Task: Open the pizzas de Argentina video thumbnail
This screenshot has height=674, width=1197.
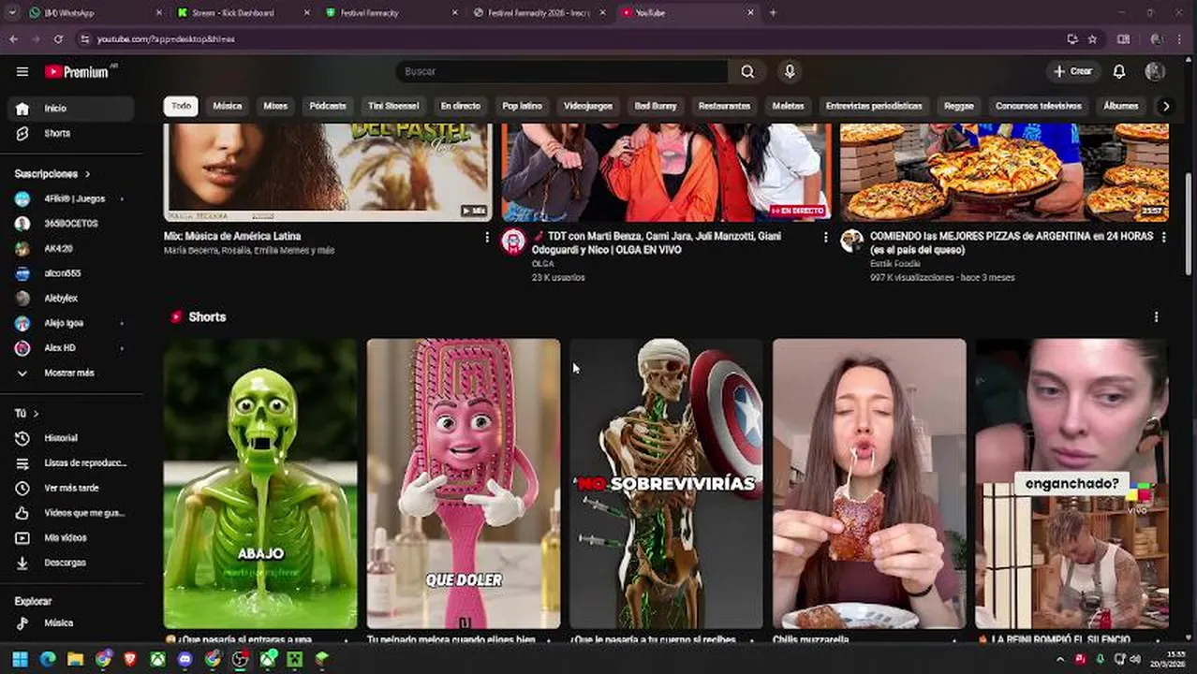Action: pyautogui.click(x=1004, y=172)
